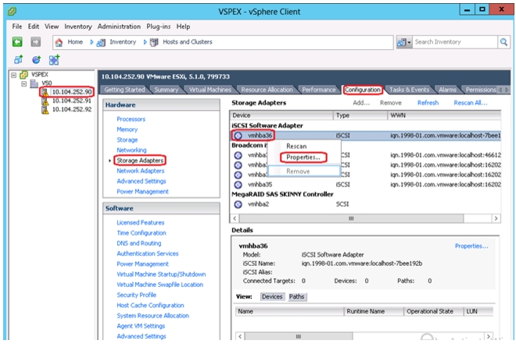Switch to the Tasks & Events tab
This screenshot has width=516, height=351.
(x=409, y=90)
